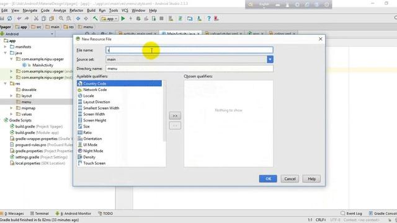Open the VCS menu
The width and height of the screenshot is (397, 223).
click(125, 11)
